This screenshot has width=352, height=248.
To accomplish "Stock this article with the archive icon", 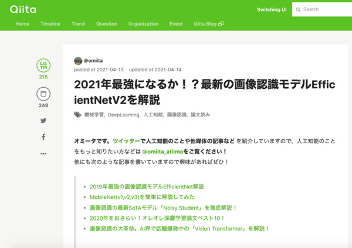I will (x=43, y=94).
